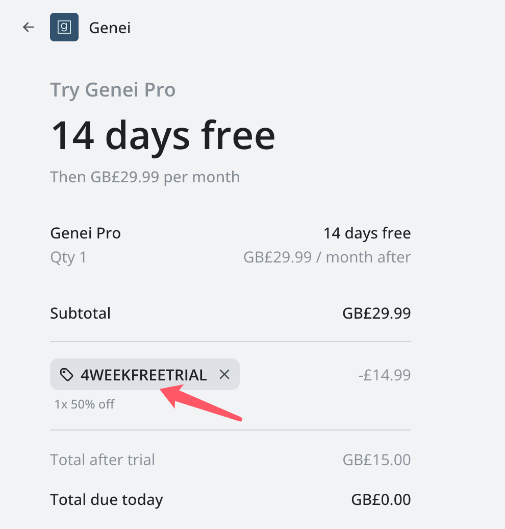
Task: Click the Genei logo icon
Action: (x=64, y=27)
